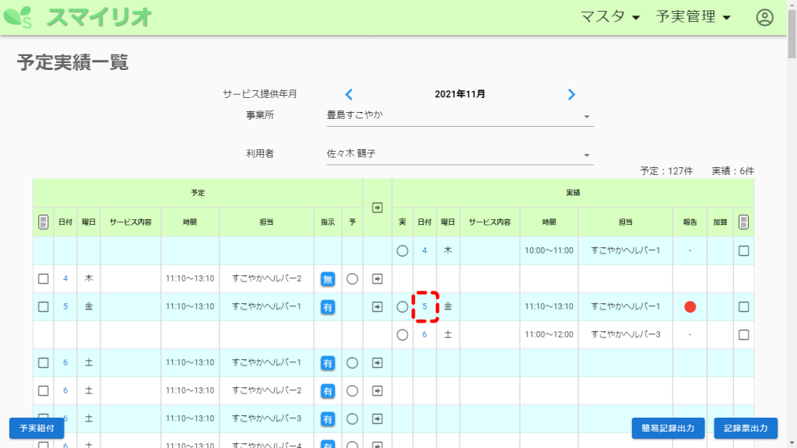Screen dimensions: 797x448
Task: Open the user account icon
Action: (764, 17)
